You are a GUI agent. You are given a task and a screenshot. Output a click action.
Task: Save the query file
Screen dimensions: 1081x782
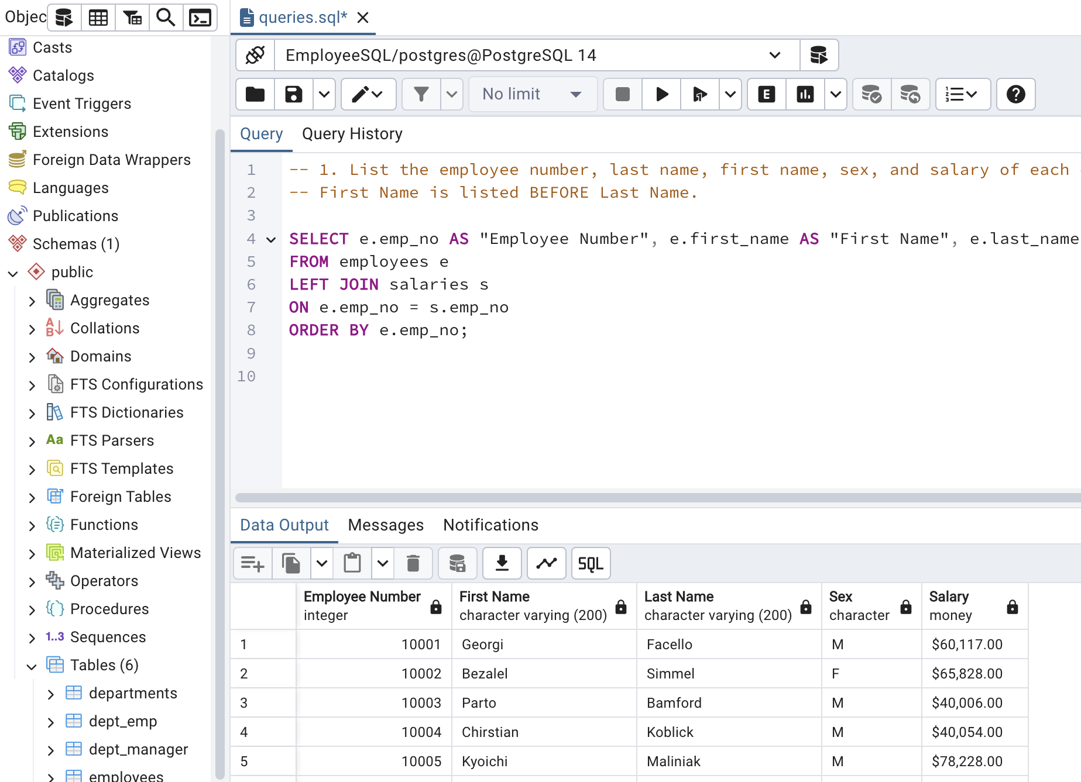click(x=294, y=94)
